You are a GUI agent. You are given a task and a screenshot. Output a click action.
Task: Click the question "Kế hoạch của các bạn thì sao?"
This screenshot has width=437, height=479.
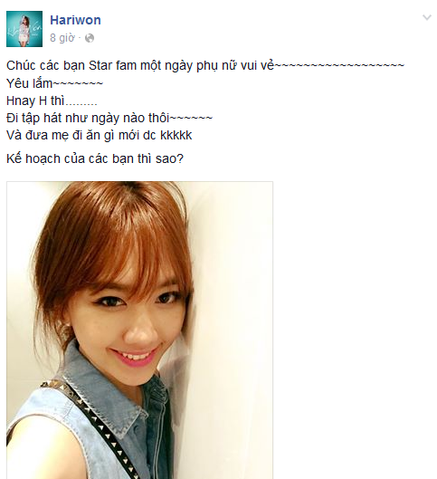[95, 158]
